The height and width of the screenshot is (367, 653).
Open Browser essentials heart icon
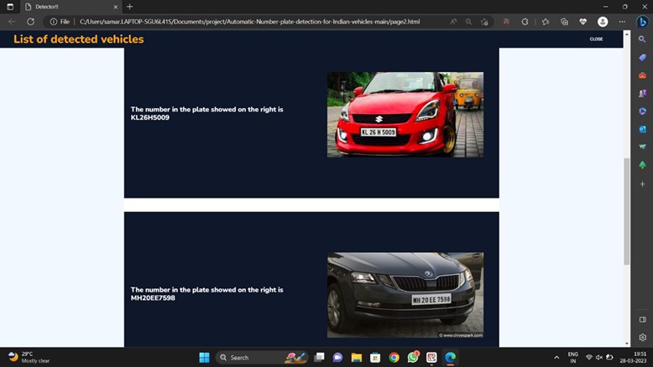(583, 22)
